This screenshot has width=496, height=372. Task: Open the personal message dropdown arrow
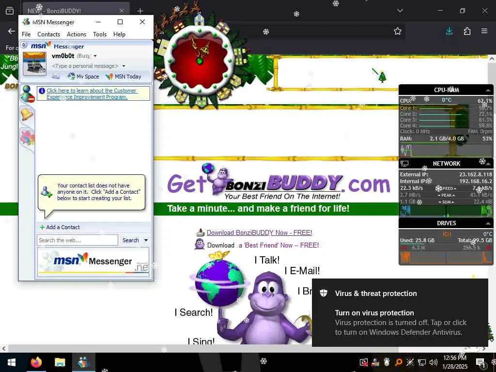124,66
